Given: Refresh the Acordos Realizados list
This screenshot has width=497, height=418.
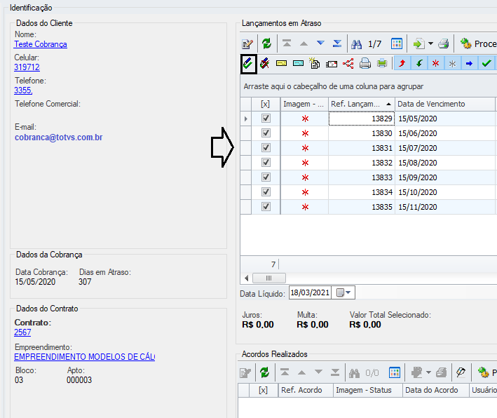Looking at the screenshot, I should pos(265,372).
